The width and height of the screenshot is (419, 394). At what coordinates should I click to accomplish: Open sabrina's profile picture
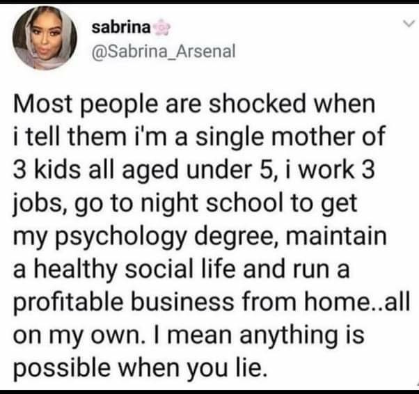[x=45, y=38]
